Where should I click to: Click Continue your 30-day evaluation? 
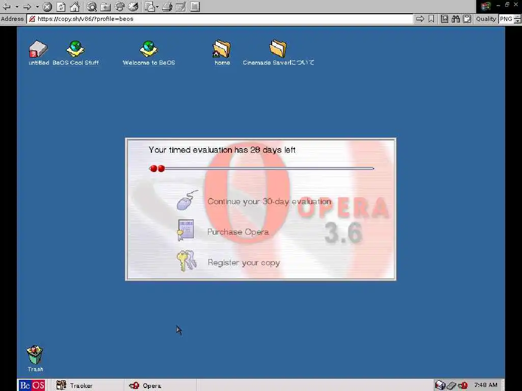269,202
